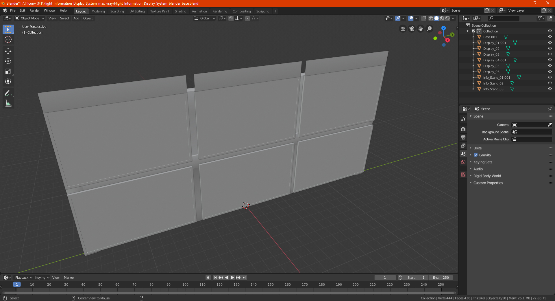Open the Render properties tab
This screenshot has height=301, width=555.
point(463,129)
